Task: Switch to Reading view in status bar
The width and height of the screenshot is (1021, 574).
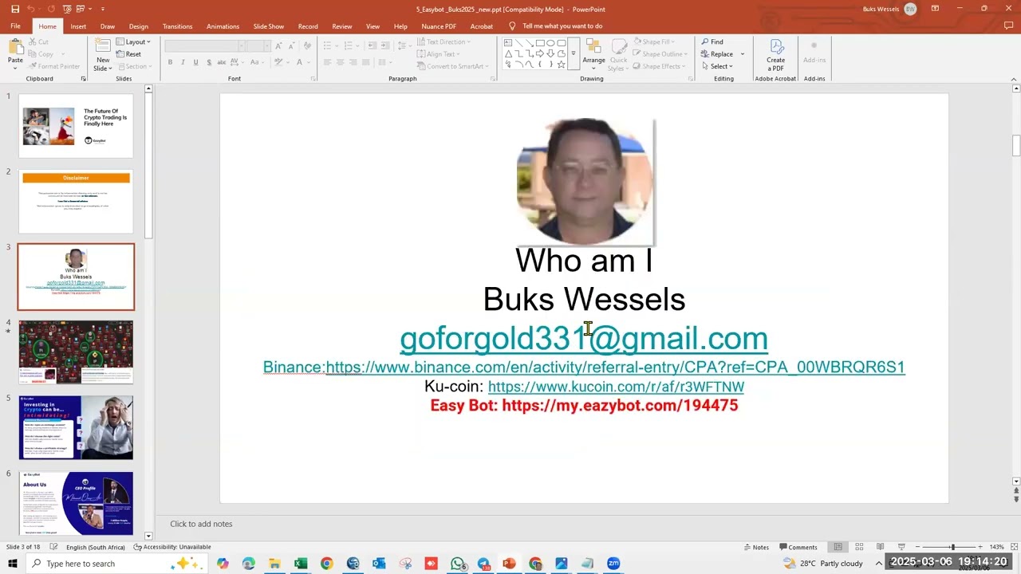Action: click(x=880, y=547)
